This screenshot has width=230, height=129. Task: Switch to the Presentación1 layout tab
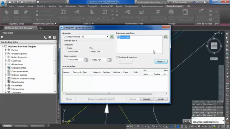(x=21, y=126)
